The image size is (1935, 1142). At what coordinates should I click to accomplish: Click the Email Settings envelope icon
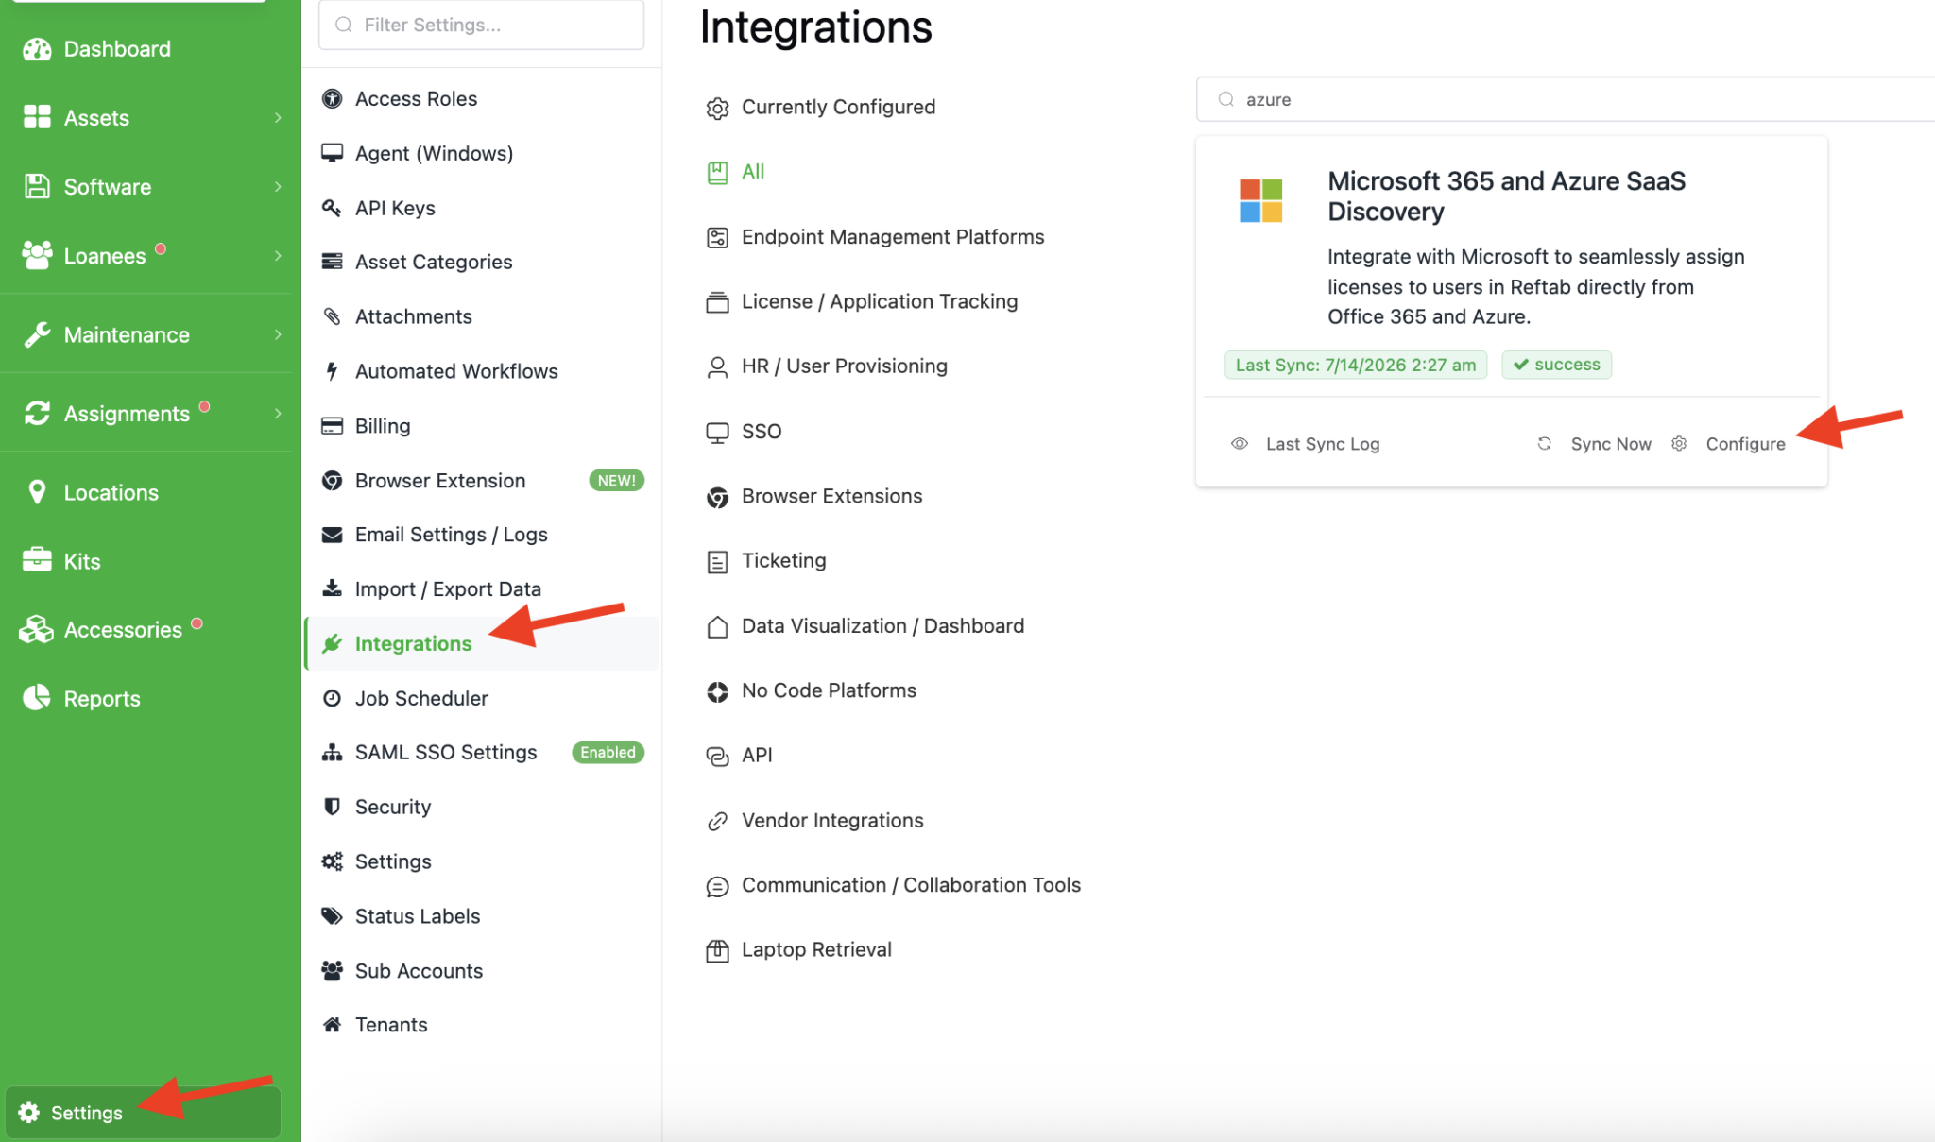click(x=332, y=535)
